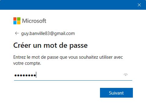Click the "Entrez le mot de passe" instruction text

tap(68, 57)
